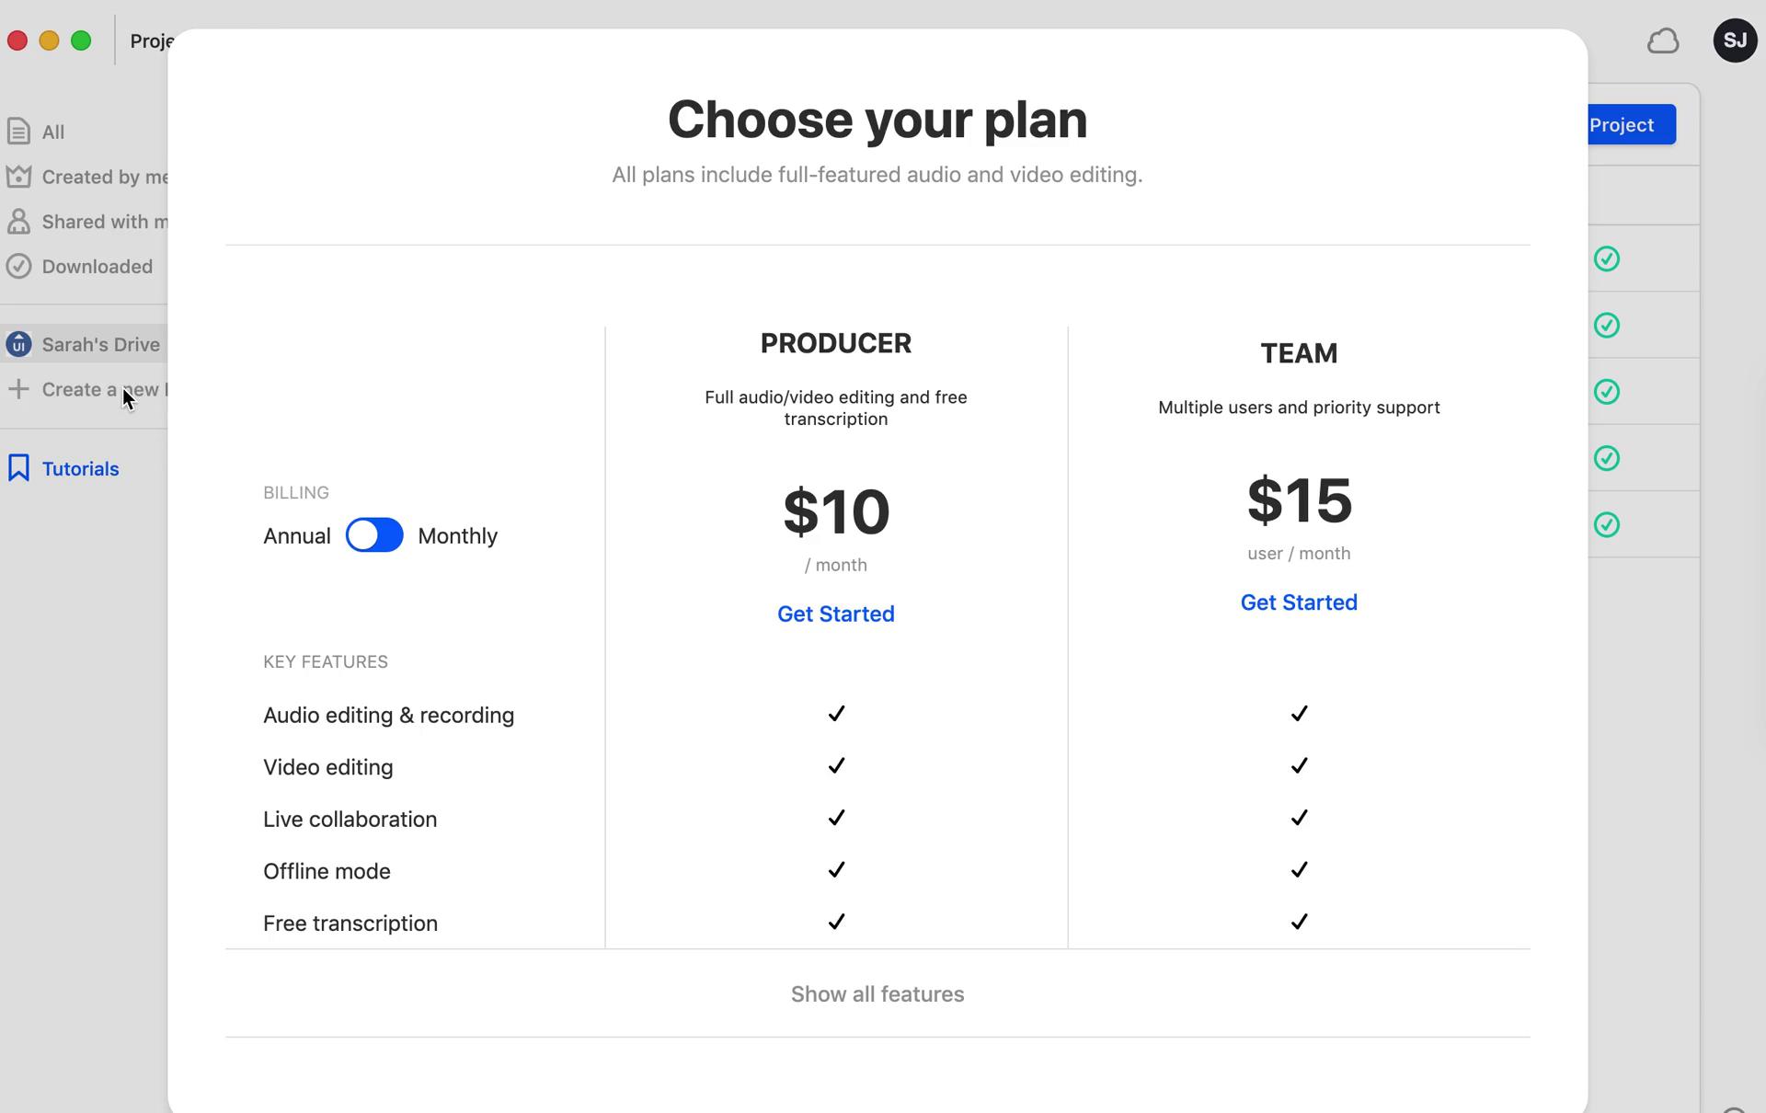Open user profile avatar icon
Viewport: 1766px width, 1113px height.
[x=1734, y=40]
